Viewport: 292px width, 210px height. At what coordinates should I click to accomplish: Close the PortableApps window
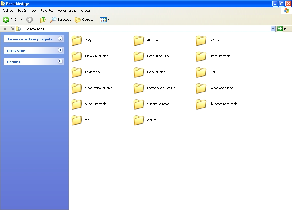click(x=289, y=3)
